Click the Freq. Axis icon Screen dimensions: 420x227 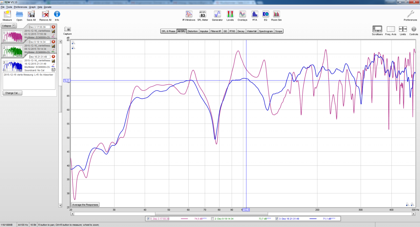pyautogui.click(x=391, y=29)
